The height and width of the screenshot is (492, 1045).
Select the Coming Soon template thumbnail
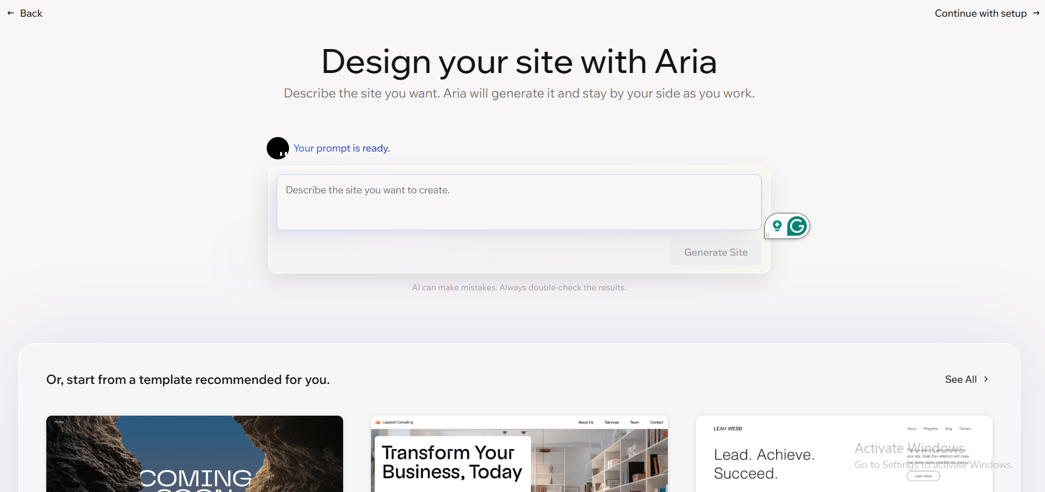(x=195, y=454)
